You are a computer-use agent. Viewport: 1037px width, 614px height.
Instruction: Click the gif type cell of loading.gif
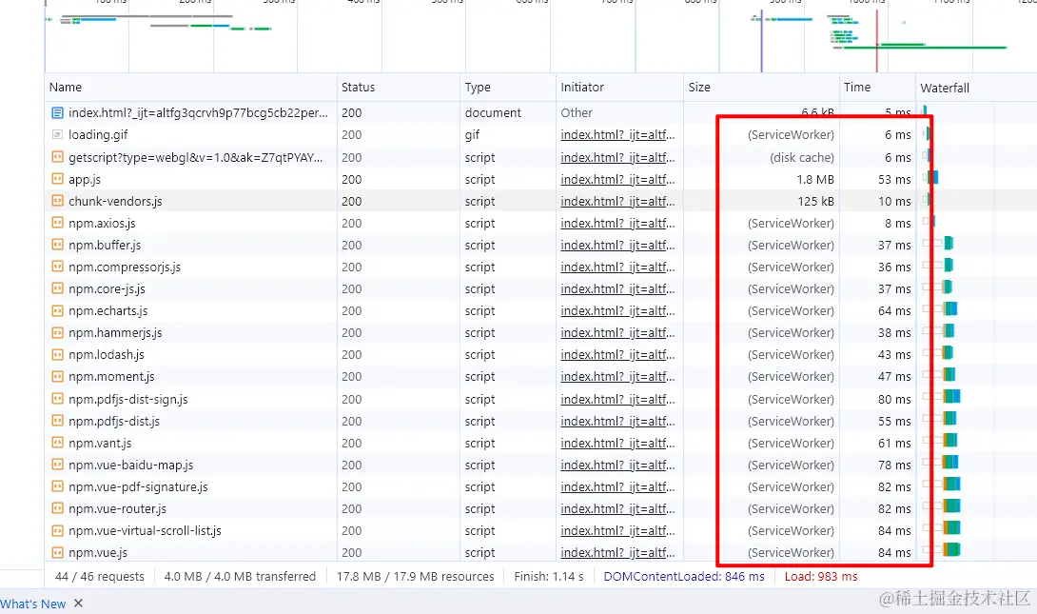[x=472, y=135]
